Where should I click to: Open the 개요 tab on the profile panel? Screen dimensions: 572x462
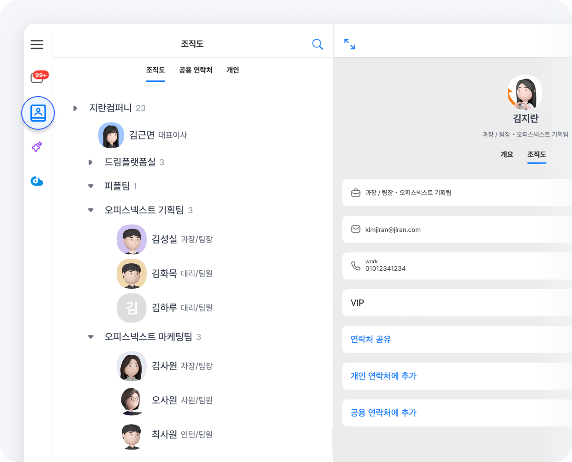pos(507,154)
